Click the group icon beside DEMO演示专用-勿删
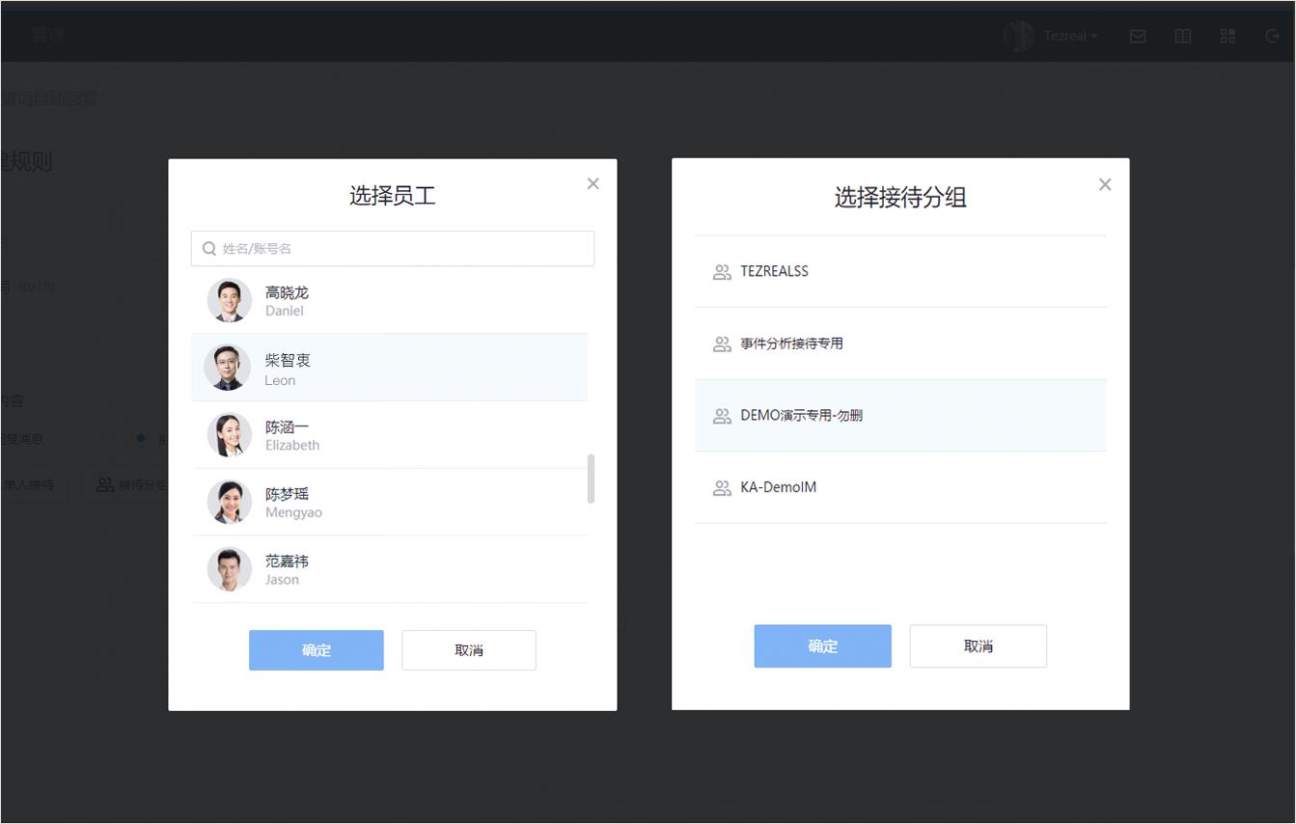Viewport: 1296px width, 824px height. tap(722, 415)
